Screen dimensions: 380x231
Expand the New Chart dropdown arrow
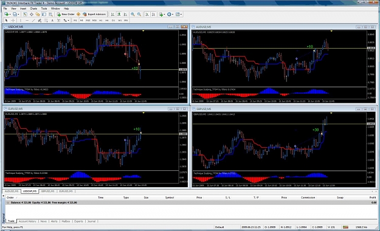tap(10, 15)
